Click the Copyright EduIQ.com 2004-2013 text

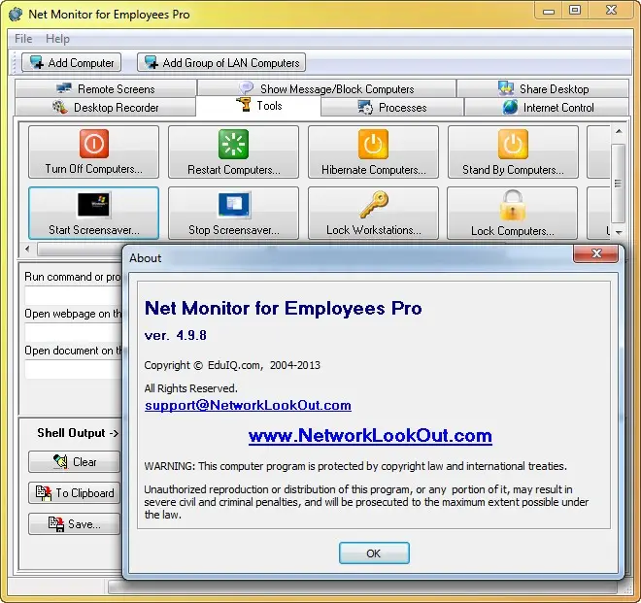232,365
